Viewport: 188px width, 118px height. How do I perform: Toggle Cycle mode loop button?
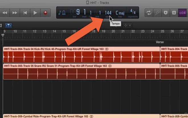coord(149,13)
